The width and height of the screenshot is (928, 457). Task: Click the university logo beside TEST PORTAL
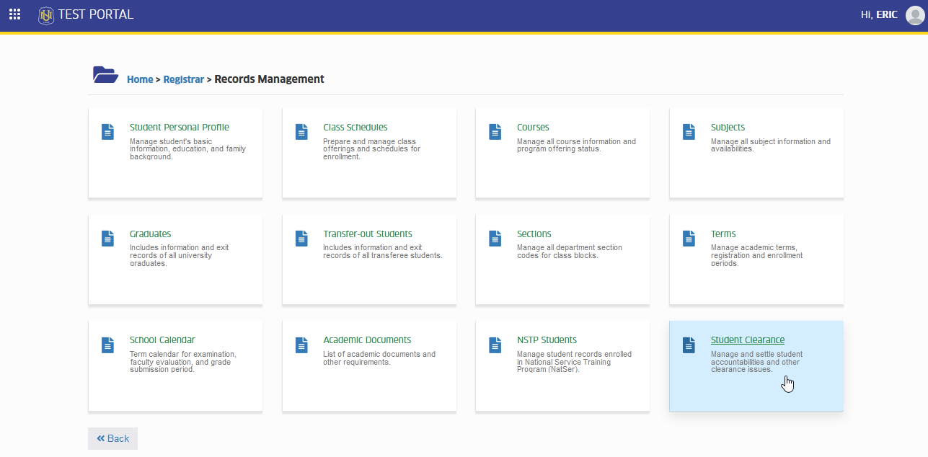click(x=46, y=14)
